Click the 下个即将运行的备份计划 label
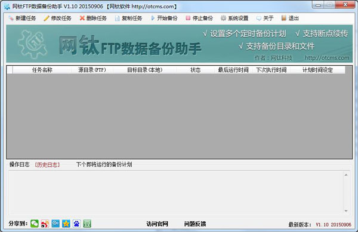This screenshot has height=232, width=358. [104, 164]
